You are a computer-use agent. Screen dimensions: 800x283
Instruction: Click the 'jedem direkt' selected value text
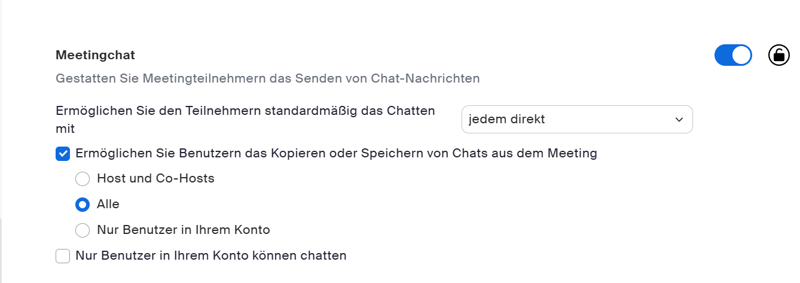coord(507,119)
